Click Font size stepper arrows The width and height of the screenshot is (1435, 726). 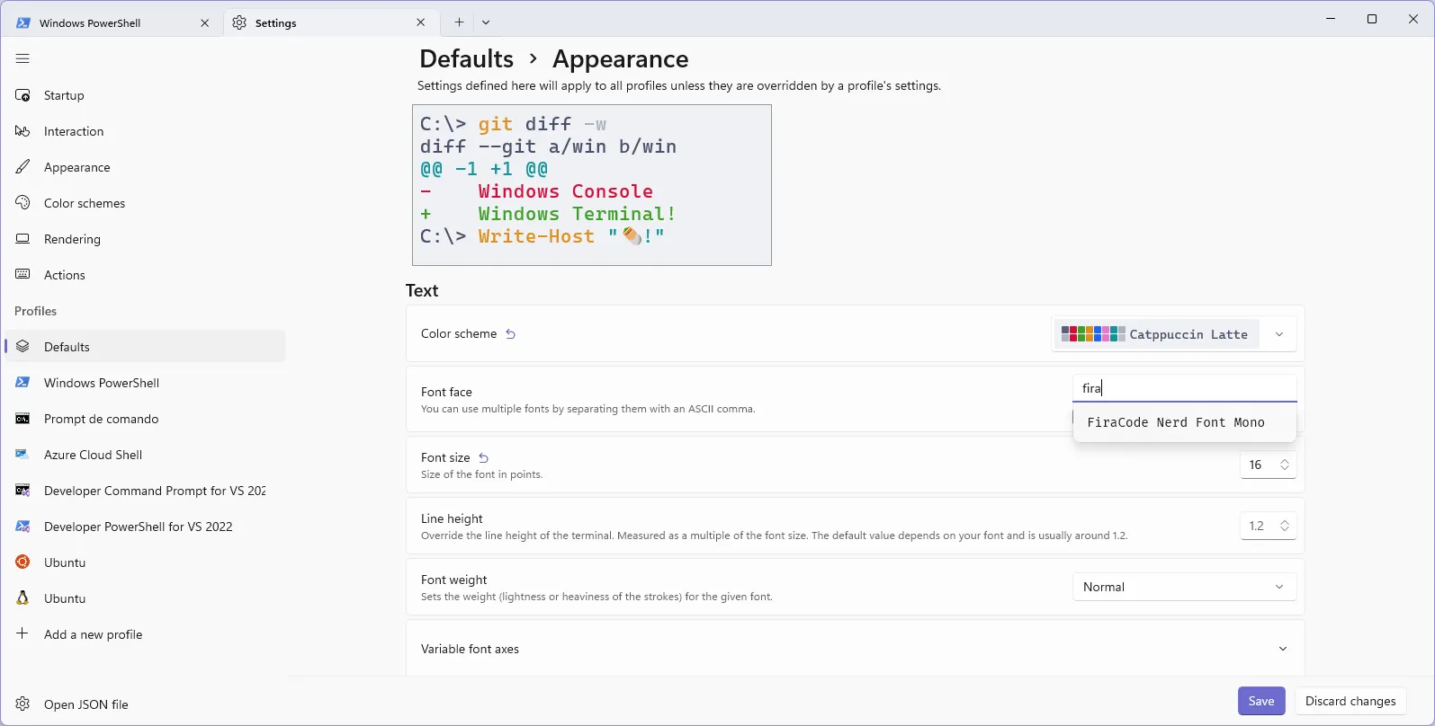[1285, 465]
